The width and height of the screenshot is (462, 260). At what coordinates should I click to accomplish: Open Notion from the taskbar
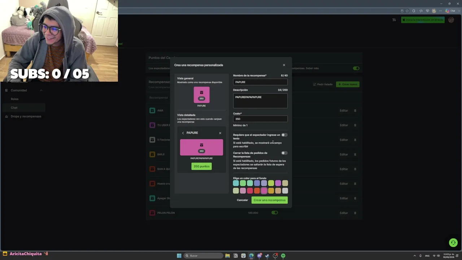pos(235,256)
